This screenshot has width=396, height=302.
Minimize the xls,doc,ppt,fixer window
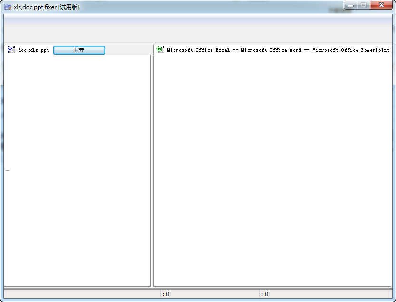[x=351, y=5]
